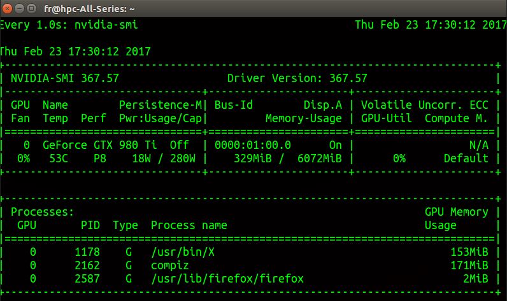Click PID '2587'

click(87, 279)
